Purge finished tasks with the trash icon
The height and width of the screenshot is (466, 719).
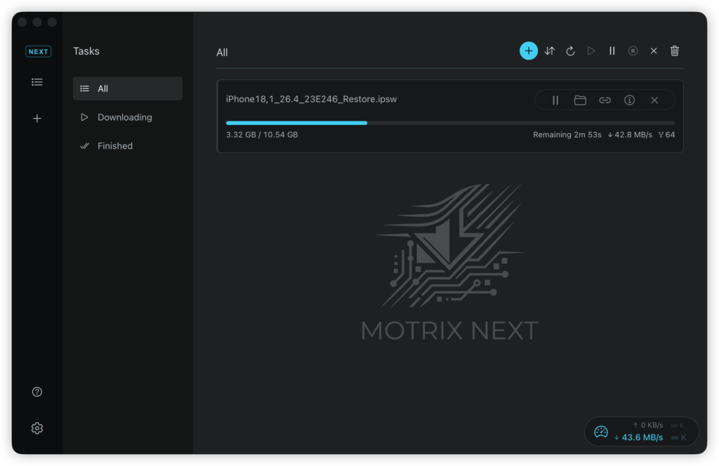pyautogui.click(x=675, y=51)
